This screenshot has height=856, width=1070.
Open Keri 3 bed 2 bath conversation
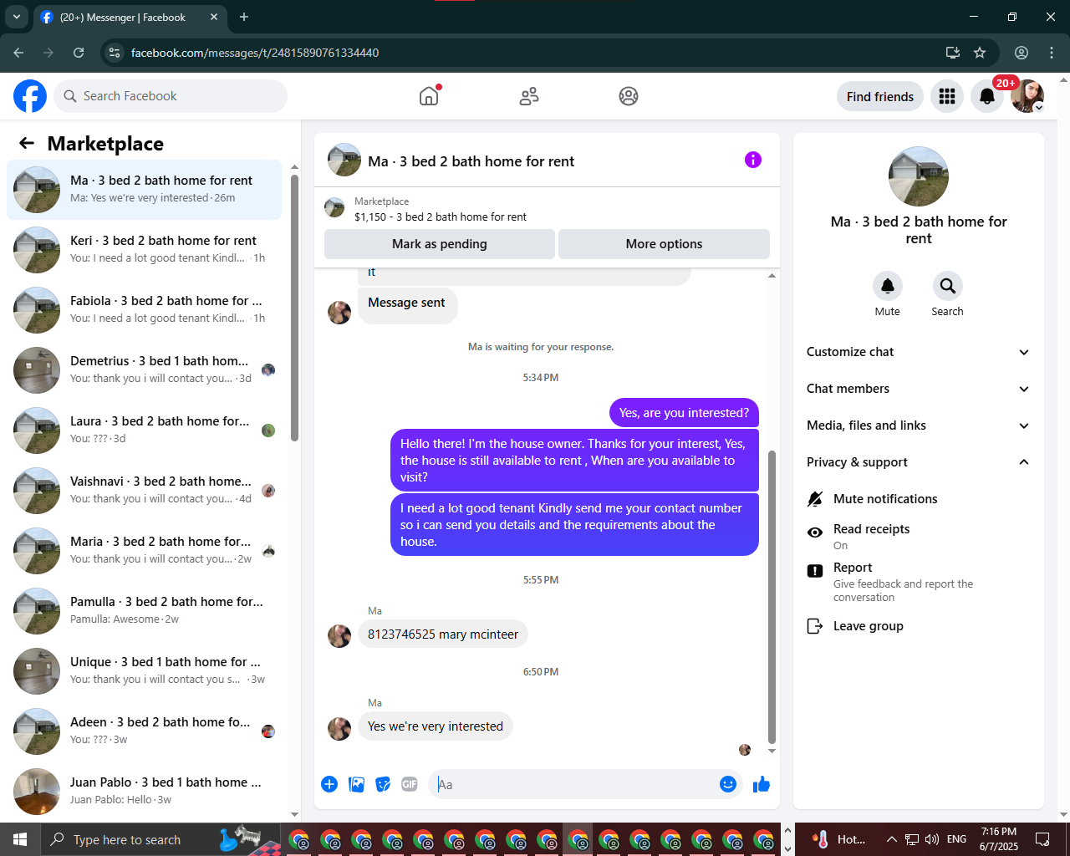(144, 250)
